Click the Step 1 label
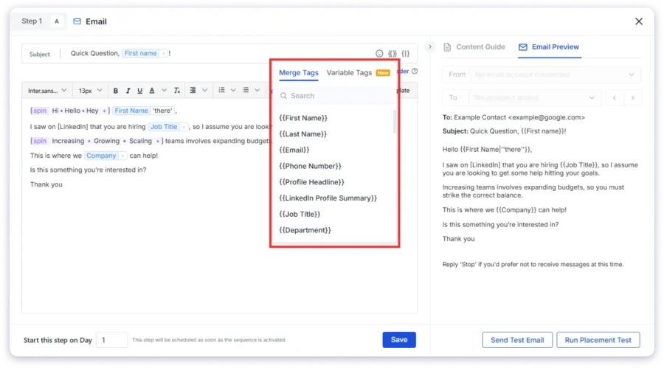Viewport: 664px width, 368px height. (32, 21)
